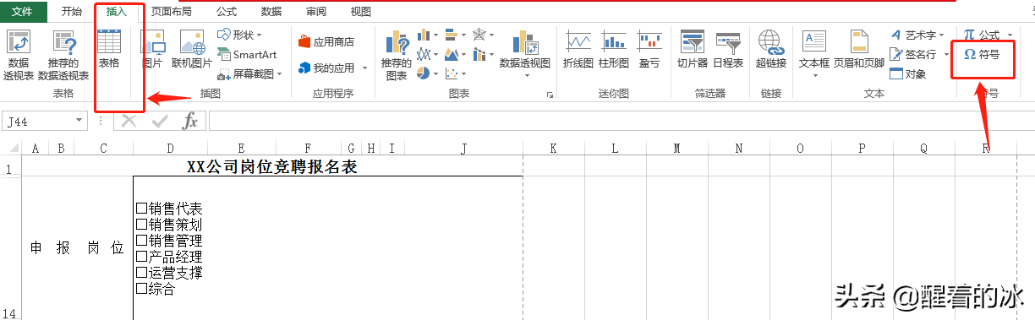
Task: Insert a combo chart
Action: tap(484, 54)
